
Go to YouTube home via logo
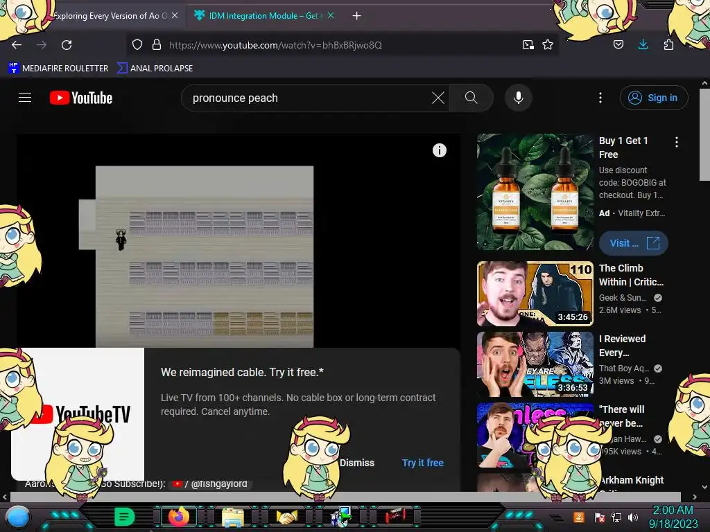pyautogui.click(x=81, y=98)
